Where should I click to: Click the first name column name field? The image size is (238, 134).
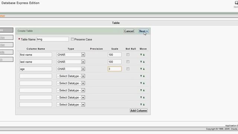36,55
